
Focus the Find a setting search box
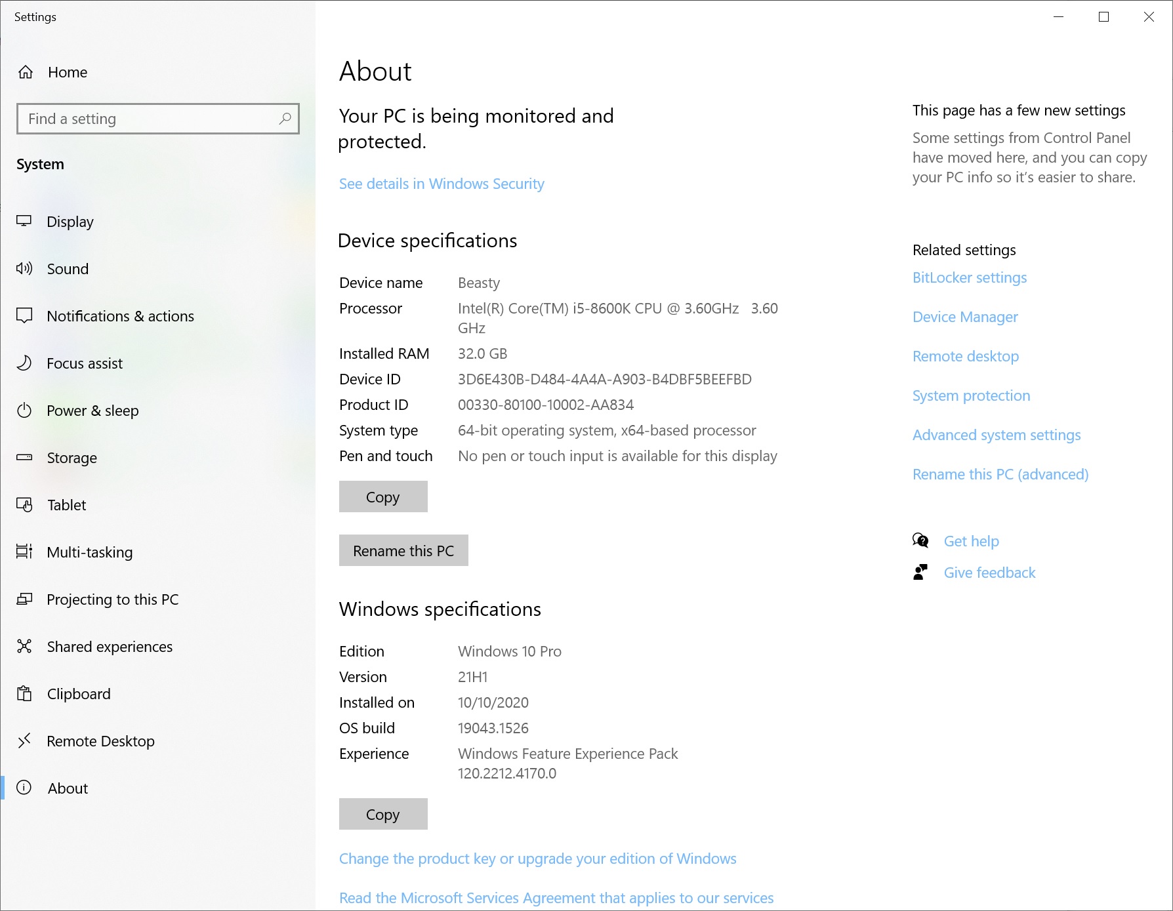[151, 119]
